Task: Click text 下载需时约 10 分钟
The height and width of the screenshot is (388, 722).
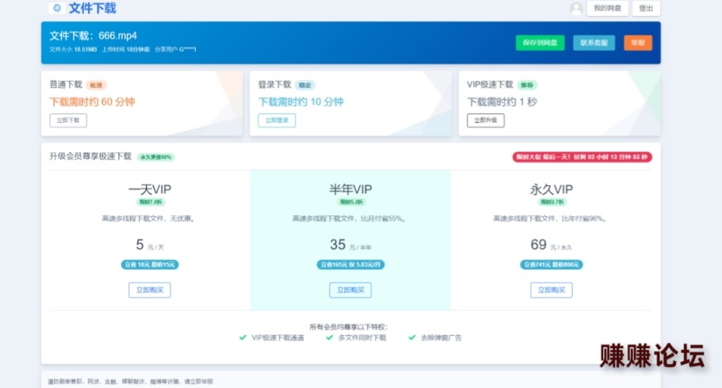Action: (x=300, y=101)
